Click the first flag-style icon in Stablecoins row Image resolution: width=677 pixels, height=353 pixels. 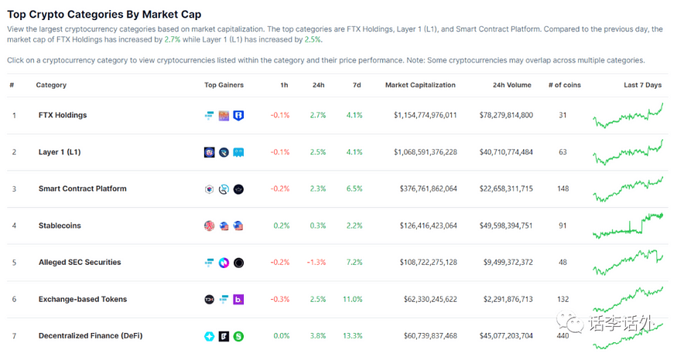pyautogui.click(x=209, y=226)
